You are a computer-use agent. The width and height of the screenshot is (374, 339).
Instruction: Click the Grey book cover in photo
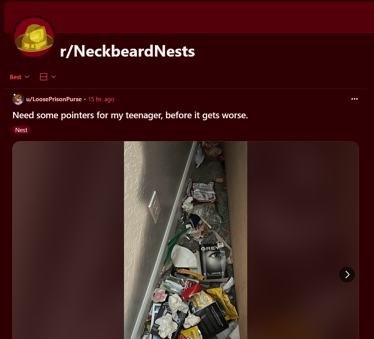click(213, 261)
